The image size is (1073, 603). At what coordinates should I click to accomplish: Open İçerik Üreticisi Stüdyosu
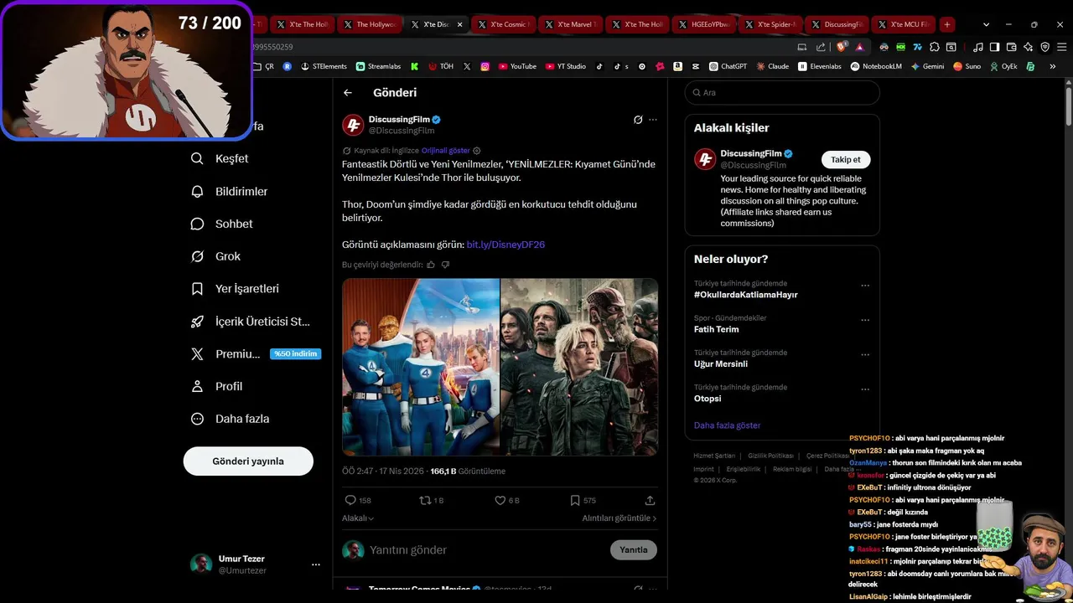coord(251,321)
